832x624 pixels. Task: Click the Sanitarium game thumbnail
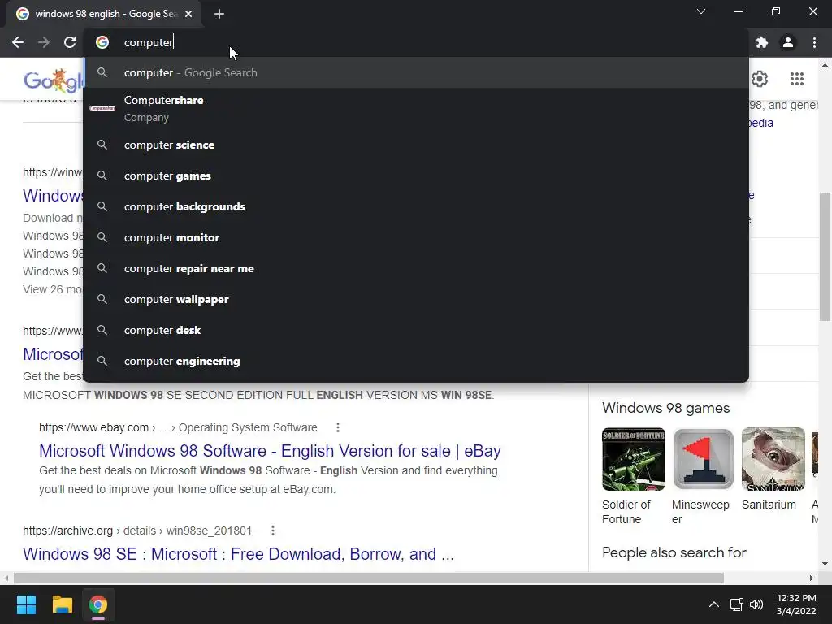point(773,459)
